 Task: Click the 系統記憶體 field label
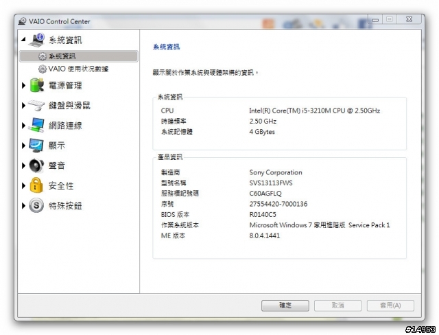pyautogui.click(x=177, y=132)
